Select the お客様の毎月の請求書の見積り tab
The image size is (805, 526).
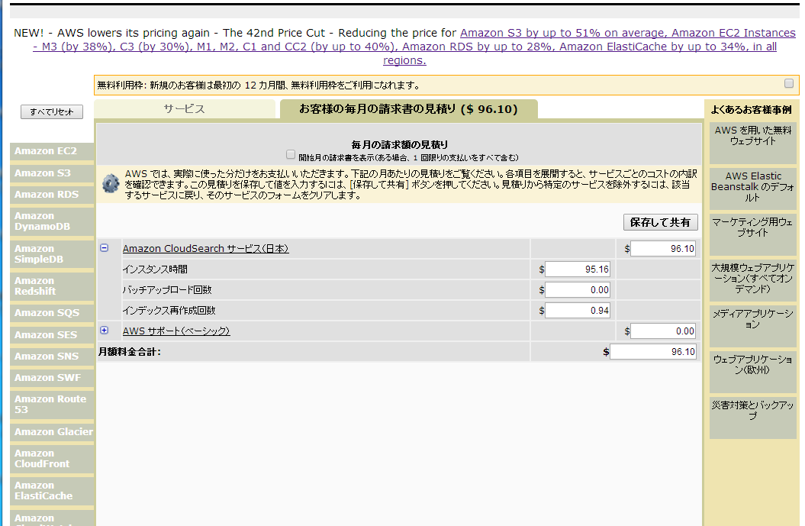pos(409,109)
